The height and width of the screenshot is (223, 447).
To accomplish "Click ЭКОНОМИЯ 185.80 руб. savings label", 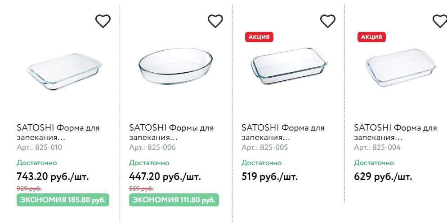I will (x=63, y=200).
